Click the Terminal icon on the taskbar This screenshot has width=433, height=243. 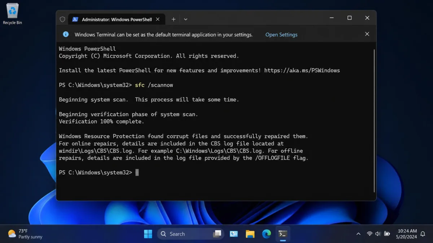(283, 234)
